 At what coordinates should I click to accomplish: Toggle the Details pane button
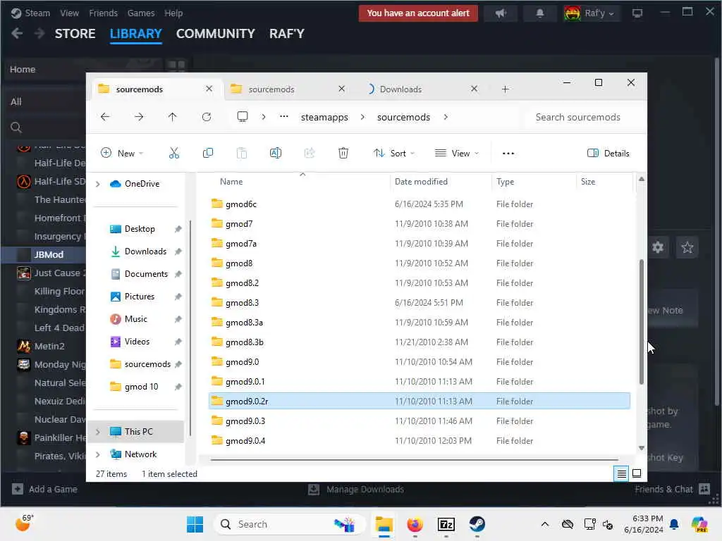608,153
